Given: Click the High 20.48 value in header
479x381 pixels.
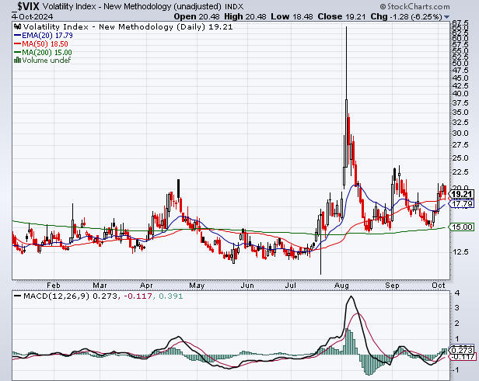Looking at the screenshot, I should 245,16.
